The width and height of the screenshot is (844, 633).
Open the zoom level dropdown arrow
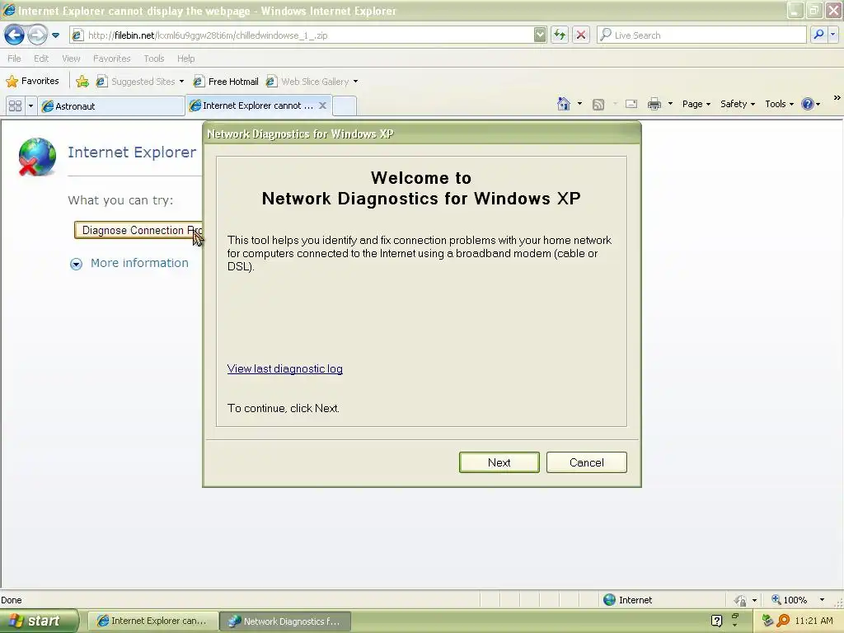(x=822, y=600)
